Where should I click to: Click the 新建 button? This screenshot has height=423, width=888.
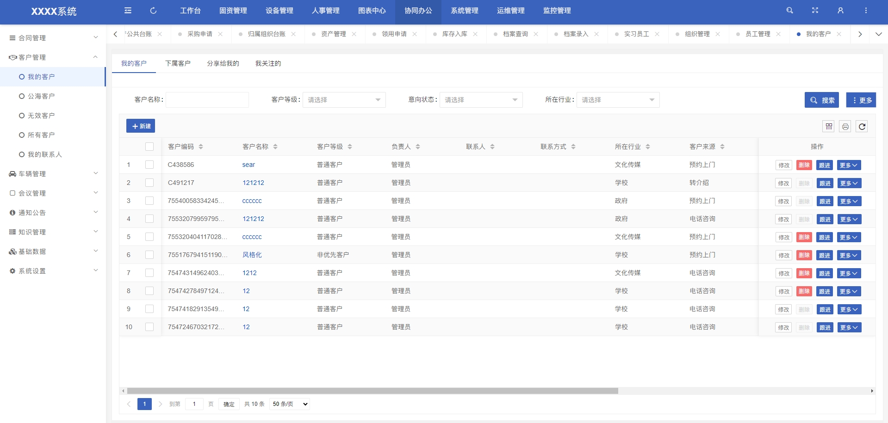[x=141, y=126]
